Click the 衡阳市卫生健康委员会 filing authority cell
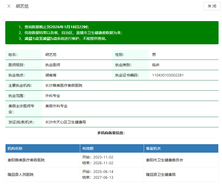Screen dimensions: 222x184 pos(165,160)
